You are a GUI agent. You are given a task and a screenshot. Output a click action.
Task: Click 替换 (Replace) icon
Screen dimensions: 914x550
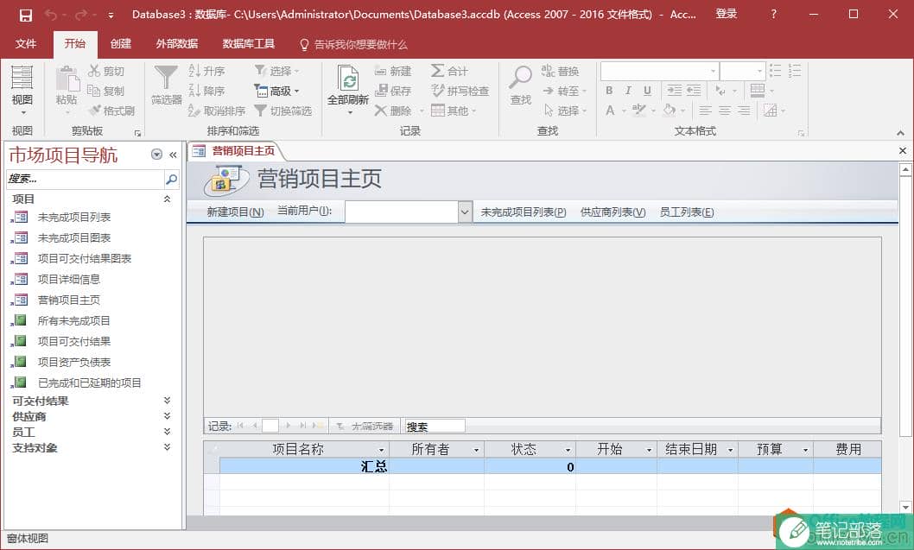point(548,71)
